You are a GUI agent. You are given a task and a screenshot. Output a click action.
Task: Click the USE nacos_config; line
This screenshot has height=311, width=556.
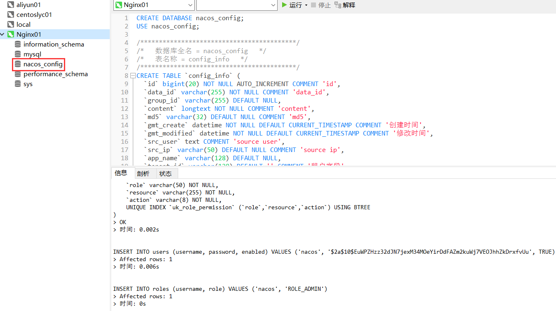pyautogui.click(x=168, y=26)
